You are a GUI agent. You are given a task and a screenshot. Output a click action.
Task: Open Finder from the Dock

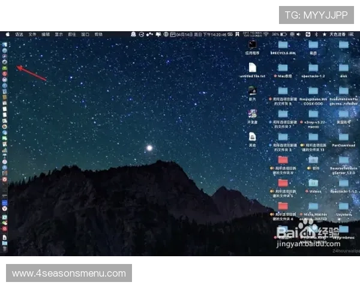tap(5, 44)
